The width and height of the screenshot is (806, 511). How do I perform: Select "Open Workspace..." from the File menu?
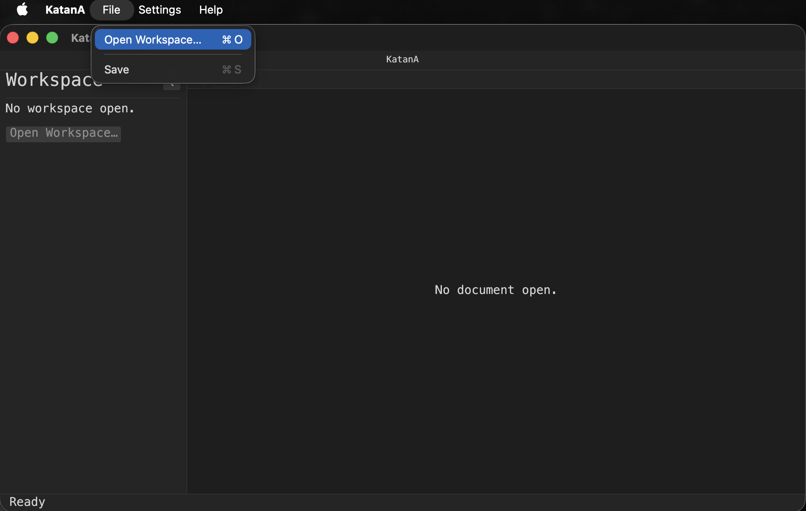coord(153,39)
